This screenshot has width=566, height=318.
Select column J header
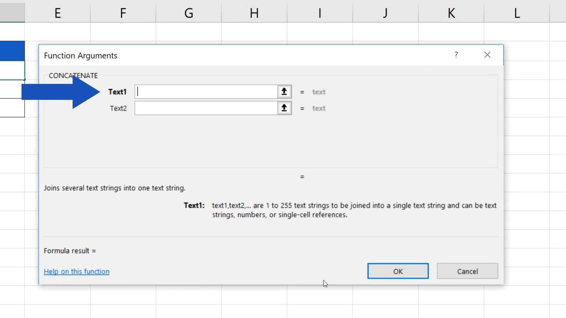385,13
